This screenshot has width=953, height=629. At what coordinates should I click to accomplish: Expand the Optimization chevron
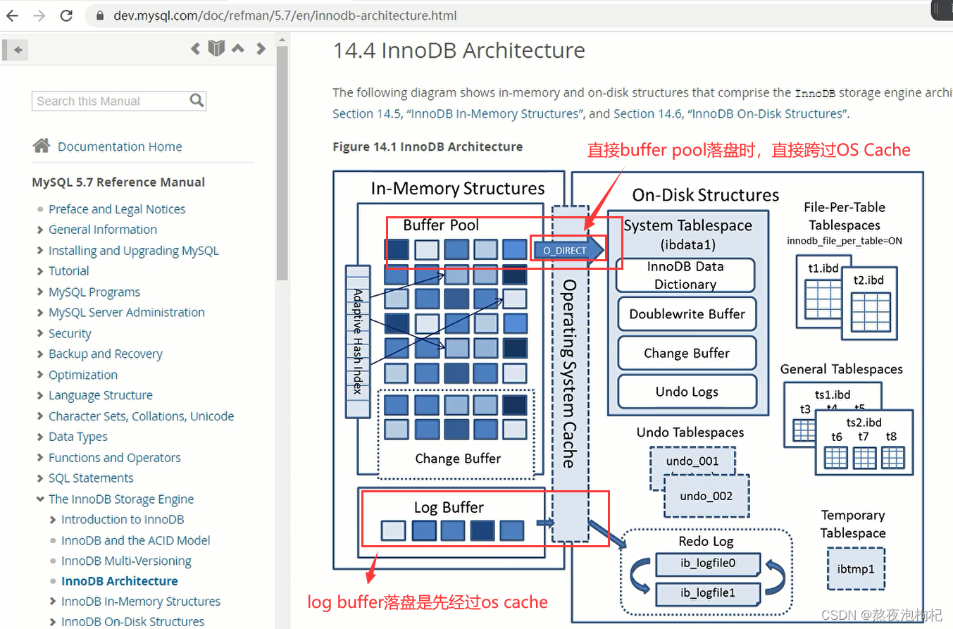pos(40,375)
